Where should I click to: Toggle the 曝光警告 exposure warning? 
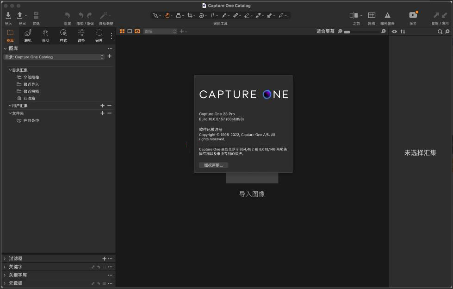pos(387,15)
